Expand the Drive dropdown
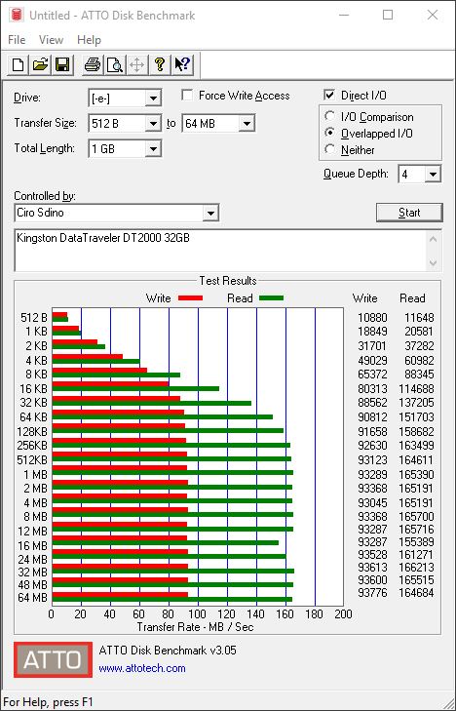This screenshot has width=456, height=711. coord(154,98)
